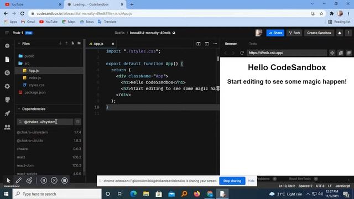Open the Configuration gear icon in sidebar
The height and width of the screenshot is (199, 354).
tap(7, 86)
